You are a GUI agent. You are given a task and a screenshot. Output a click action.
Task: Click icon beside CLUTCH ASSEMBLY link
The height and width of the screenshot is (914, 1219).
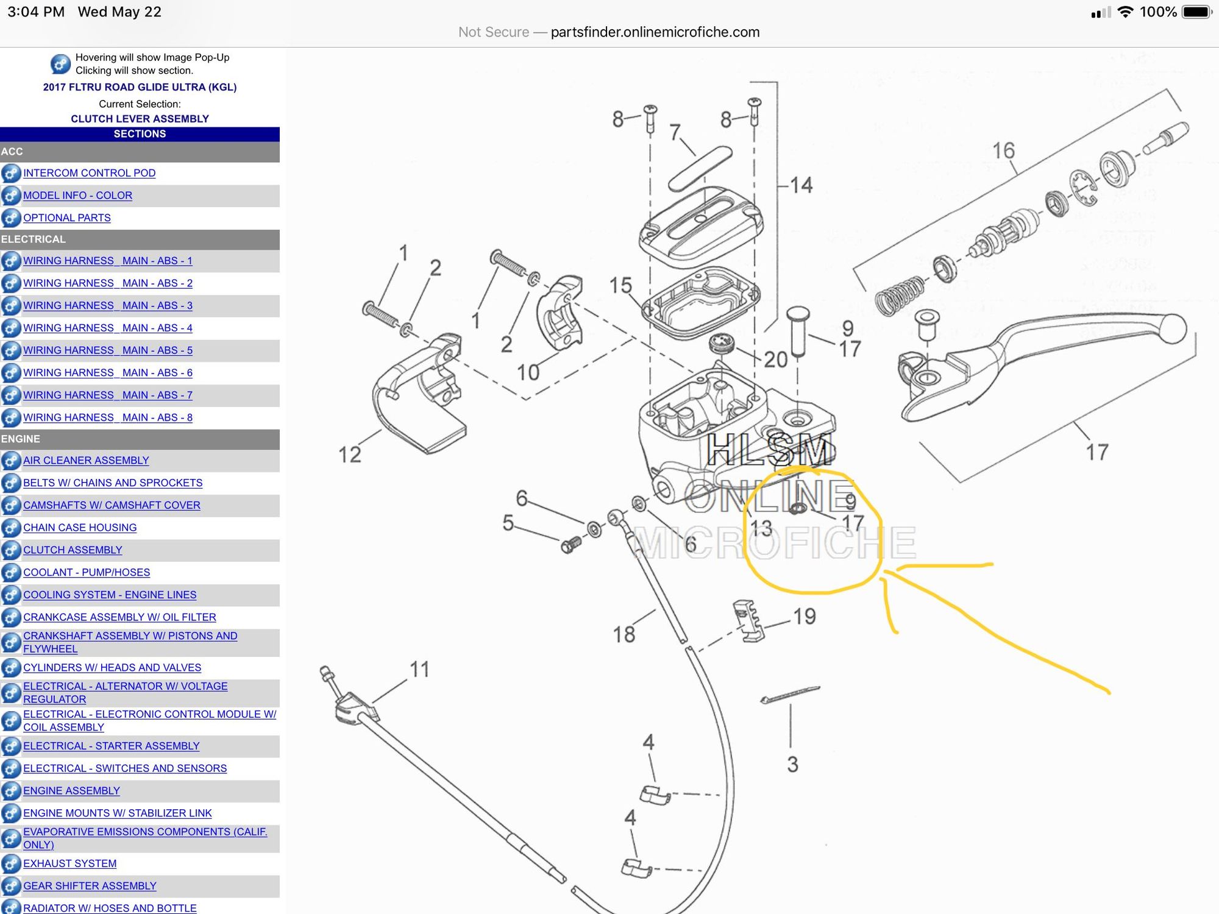pos(11,550)
